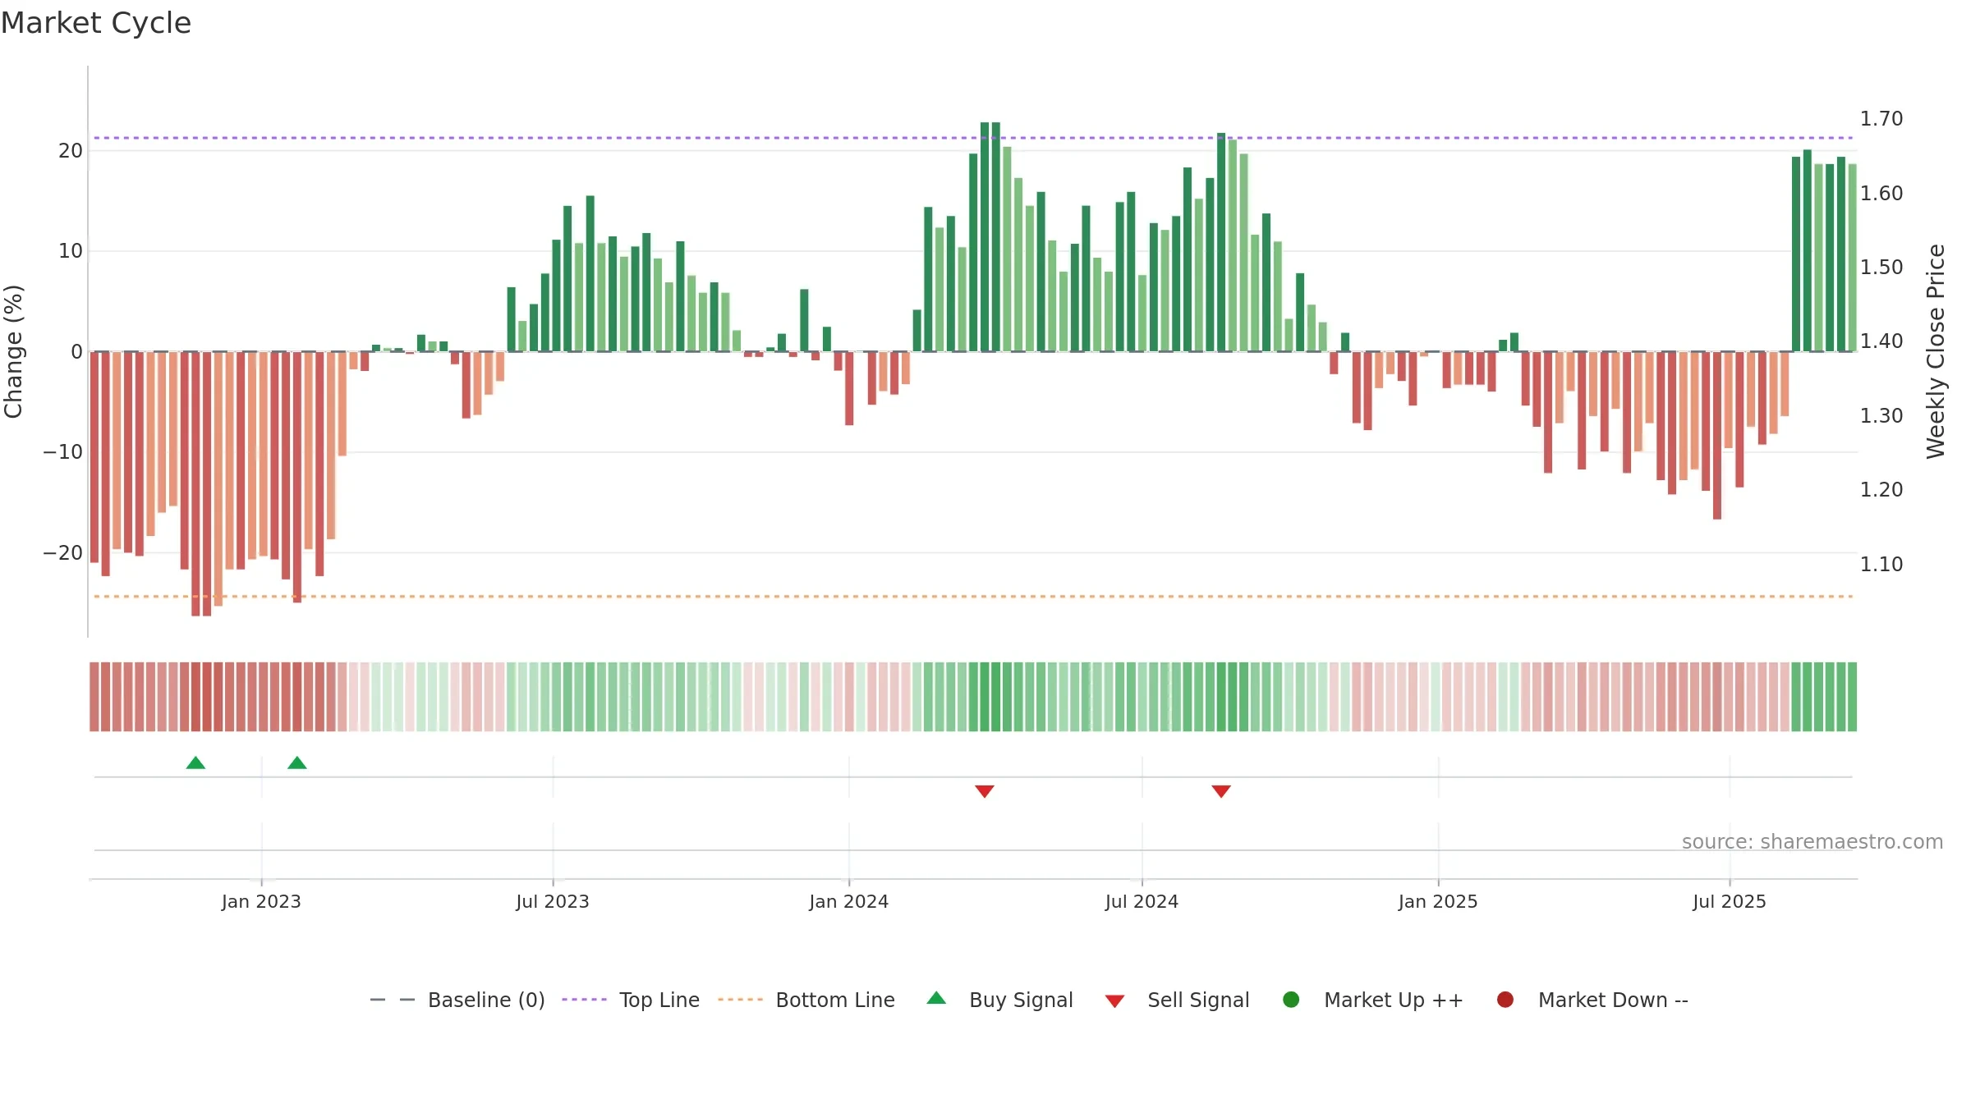Click the Market Up ++ green circle

click(1291, 1000)
